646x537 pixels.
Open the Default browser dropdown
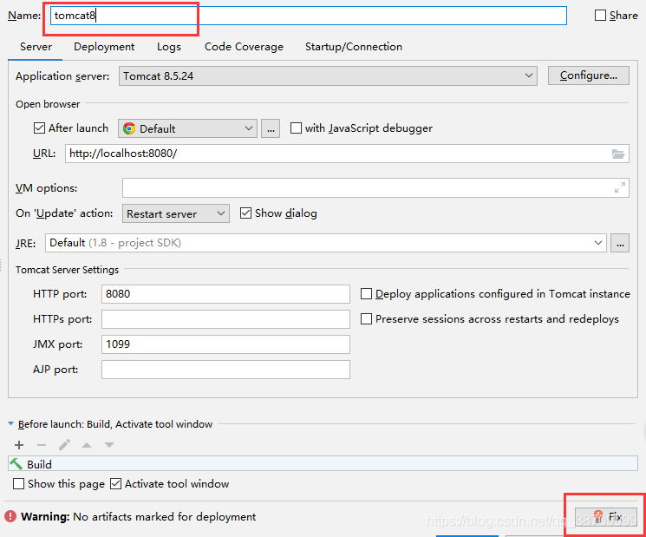(187, 128)
